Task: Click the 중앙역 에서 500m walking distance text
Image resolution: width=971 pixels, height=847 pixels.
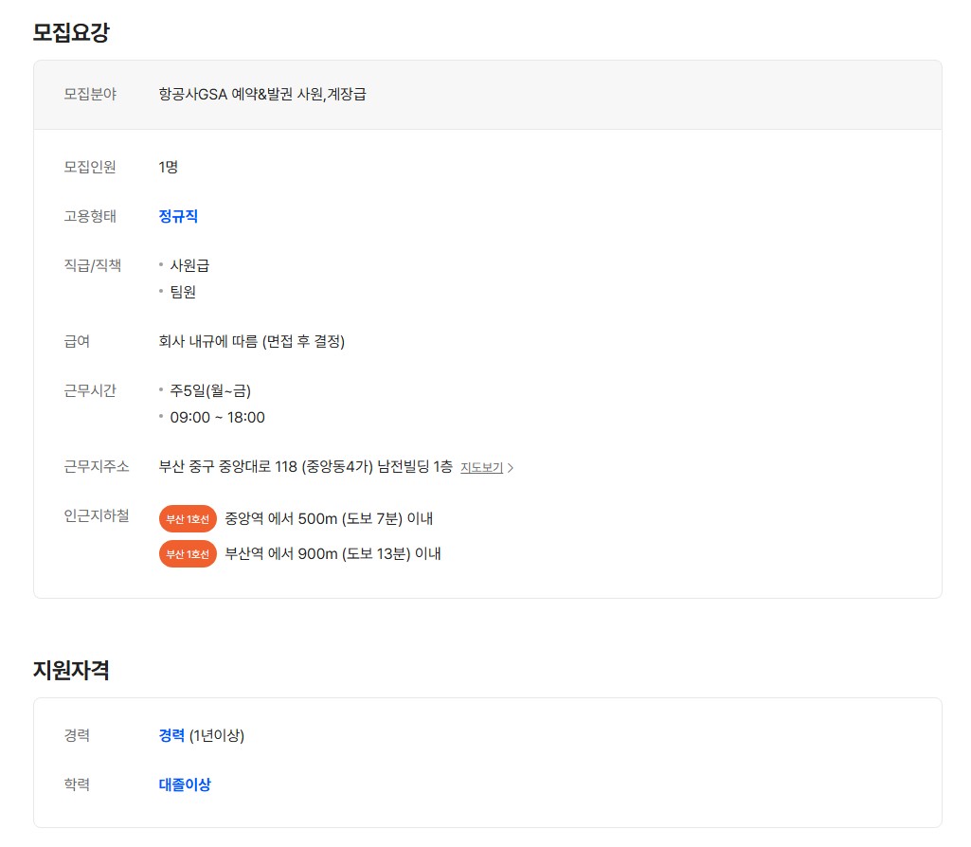Action: 329,519
